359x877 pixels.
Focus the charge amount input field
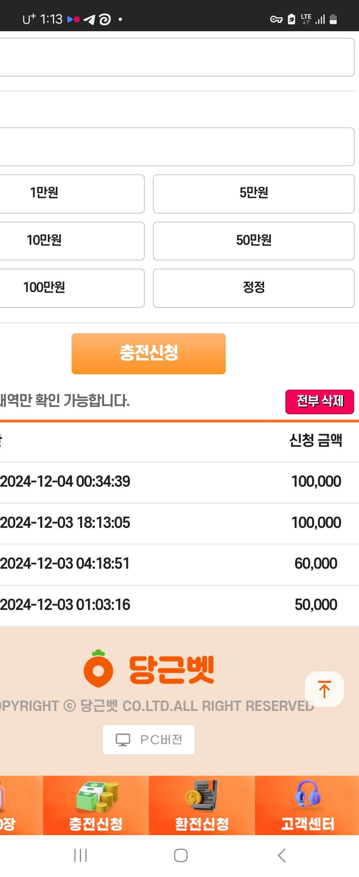click(177, 147)
